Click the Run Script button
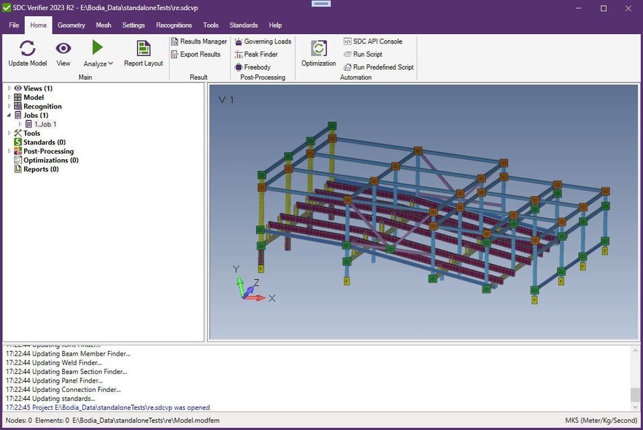643x430 pixels. pyautogui.click(x=362, y=54)
